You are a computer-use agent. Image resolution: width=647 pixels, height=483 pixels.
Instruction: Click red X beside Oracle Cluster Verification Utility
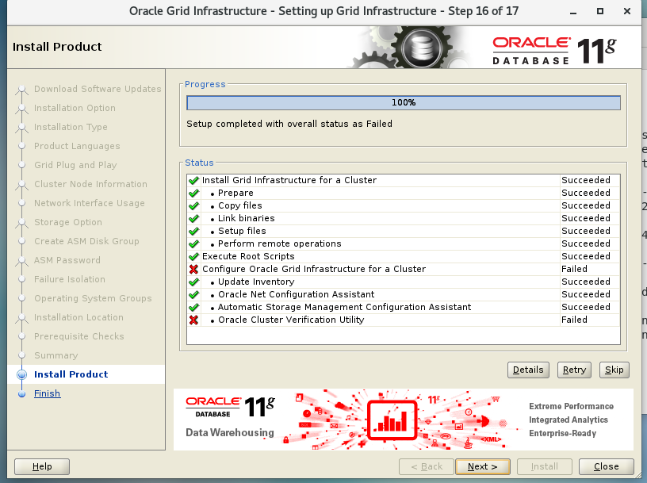[193, 320]
